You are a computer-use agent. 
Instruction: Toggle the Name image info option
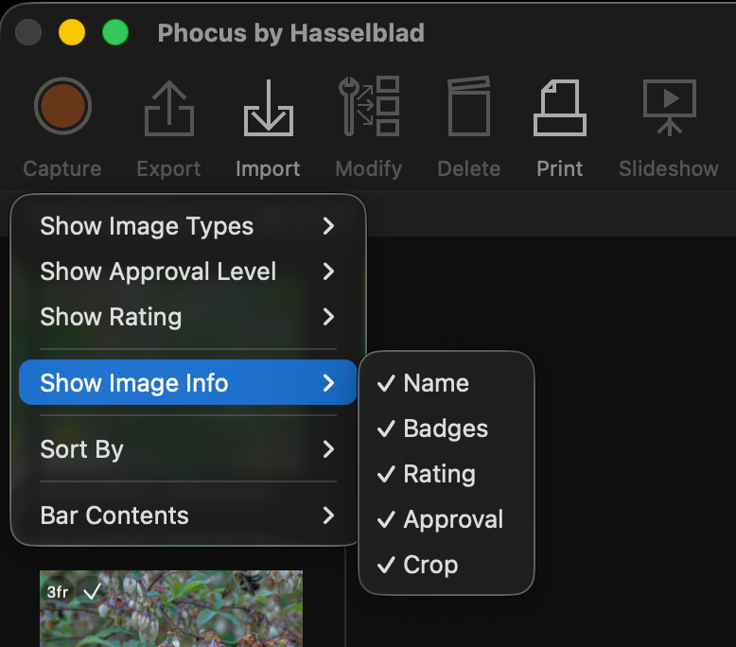(x=447, y=383)
